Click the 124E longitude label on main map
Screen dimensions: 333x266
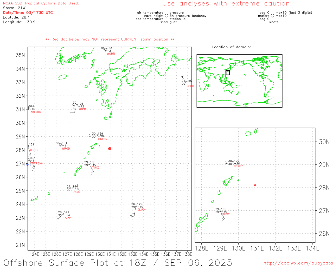(34, 254)
